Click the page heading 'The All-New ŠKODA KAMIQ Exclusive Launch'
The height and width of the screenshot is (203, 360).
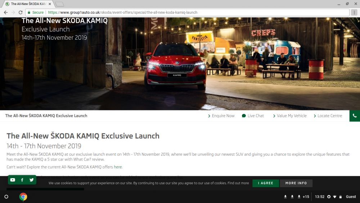[x=83, y=136]
